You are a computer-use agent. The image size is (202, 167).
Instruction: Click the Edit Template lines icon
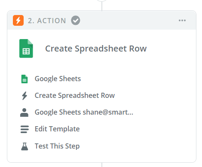point(24,129)
